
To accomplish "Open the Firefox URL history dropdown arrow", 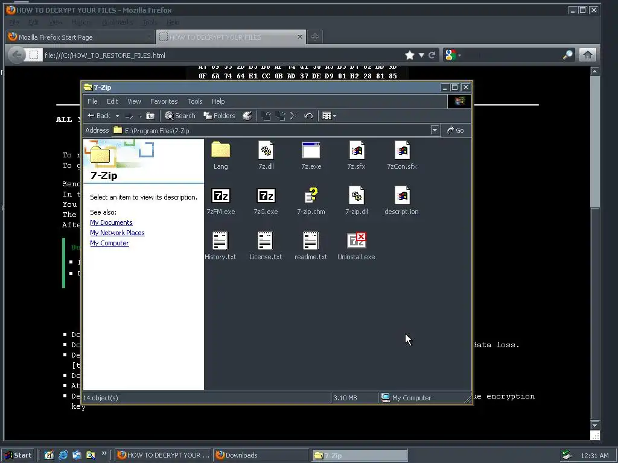I will 421,55.
